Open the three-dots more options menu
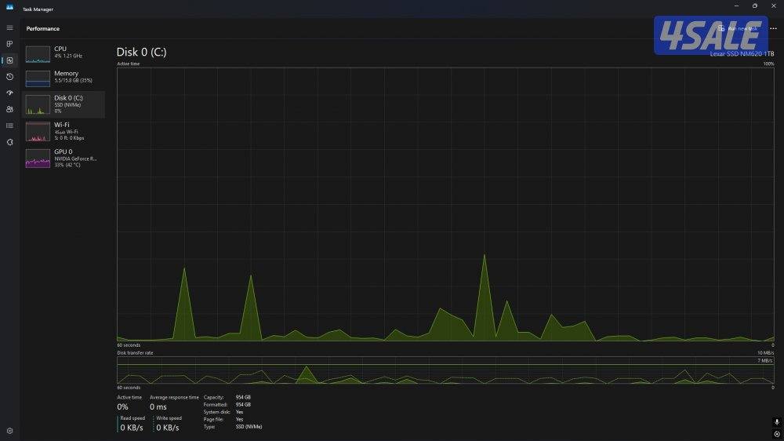The height and width of the screenshot is (441, 784). (x=773, y=28)
